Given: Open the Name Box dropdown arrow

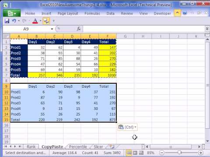Looking at the screenshot, I should tap(52, 29).
